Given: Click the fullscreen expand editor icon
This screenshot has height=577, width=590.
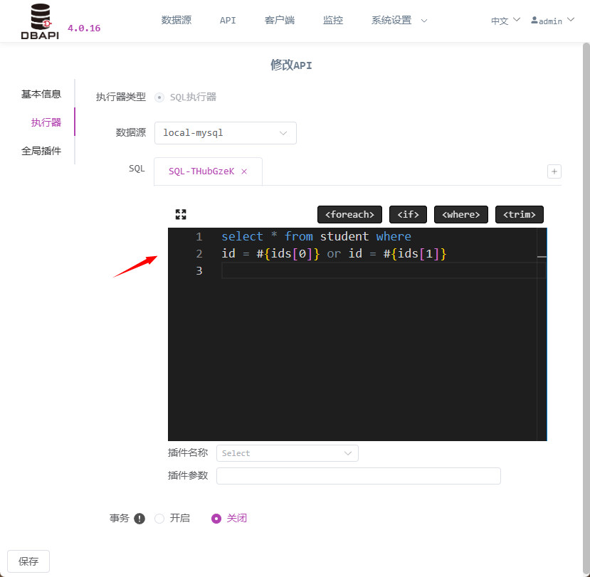Looking at the screenshot, I should point(181,214).
